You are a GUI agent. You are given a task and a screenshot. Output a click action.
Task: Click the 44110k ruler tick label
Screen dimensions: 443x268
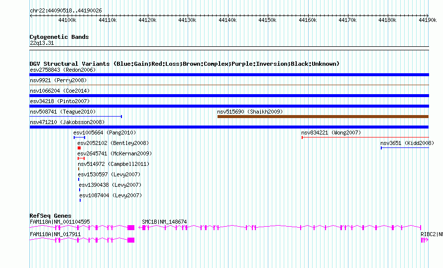click(108, 20)
